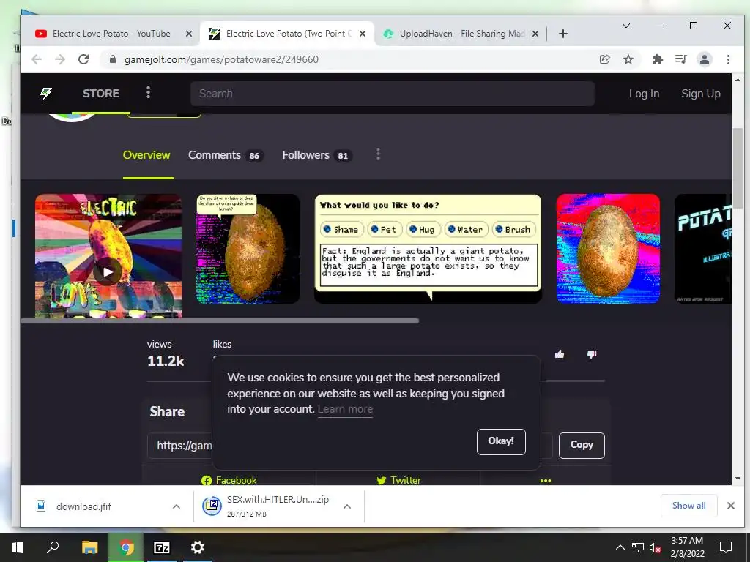This screenshot has width=750, height=562.
Task: Click the Chrome taskbar icon
Action: (x=126, y=547)
